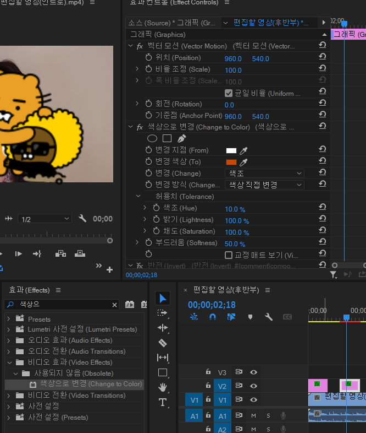Toggle linked selection in timeline
Screen dimensions: 366x433
pos(231,317)
